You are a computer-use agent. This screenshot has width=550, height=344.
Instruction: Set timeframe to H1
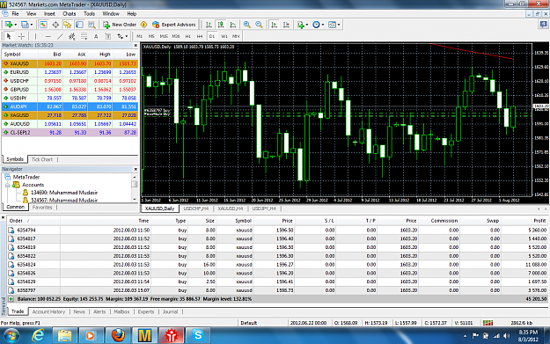click(188, 36)
